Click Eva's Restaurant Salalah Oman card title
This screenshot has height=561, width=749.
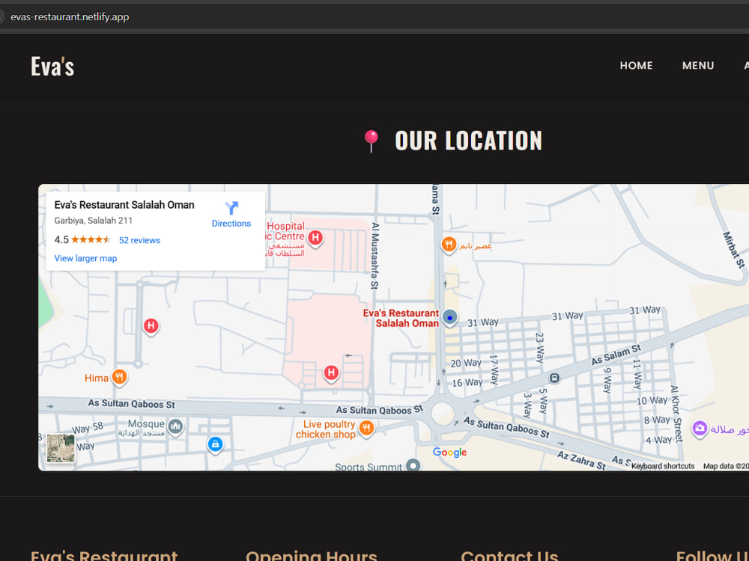tap(124, 205)
